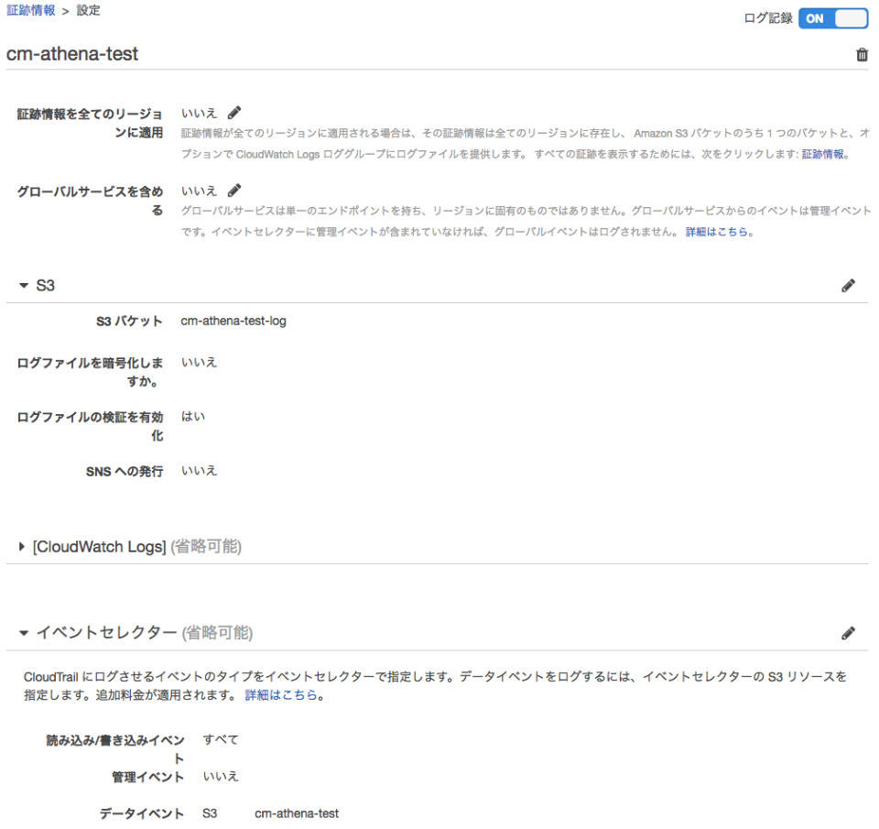879x829 pixels.
Task: Edit the グローバルサービスを含める setting via pencil icon
Action: click(x=234, y=191)
